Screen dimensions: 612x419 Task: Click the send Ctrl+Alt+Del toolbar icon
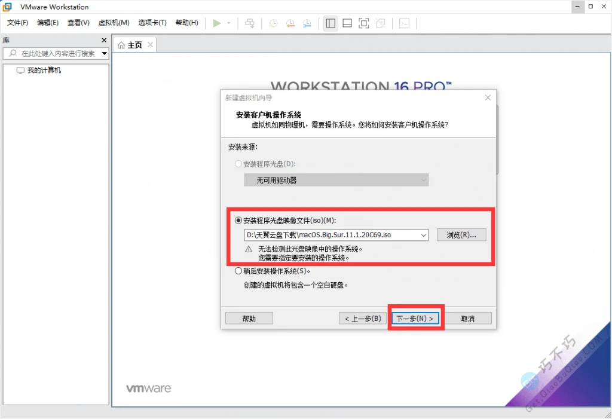coord(249,23)
